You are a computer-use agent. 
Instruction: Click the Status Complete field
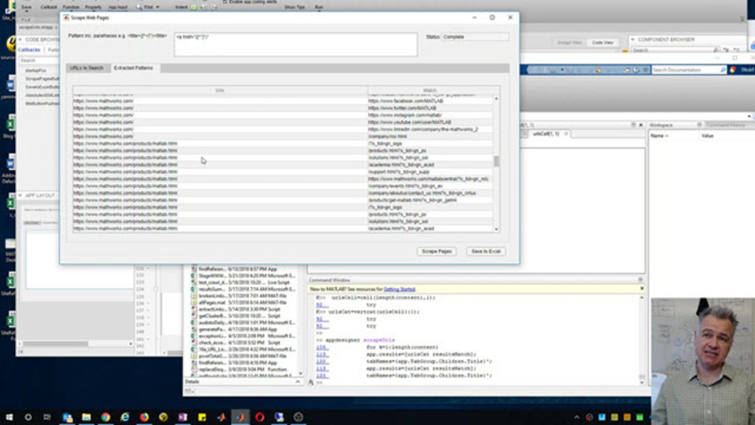click(x=475, y=37)
